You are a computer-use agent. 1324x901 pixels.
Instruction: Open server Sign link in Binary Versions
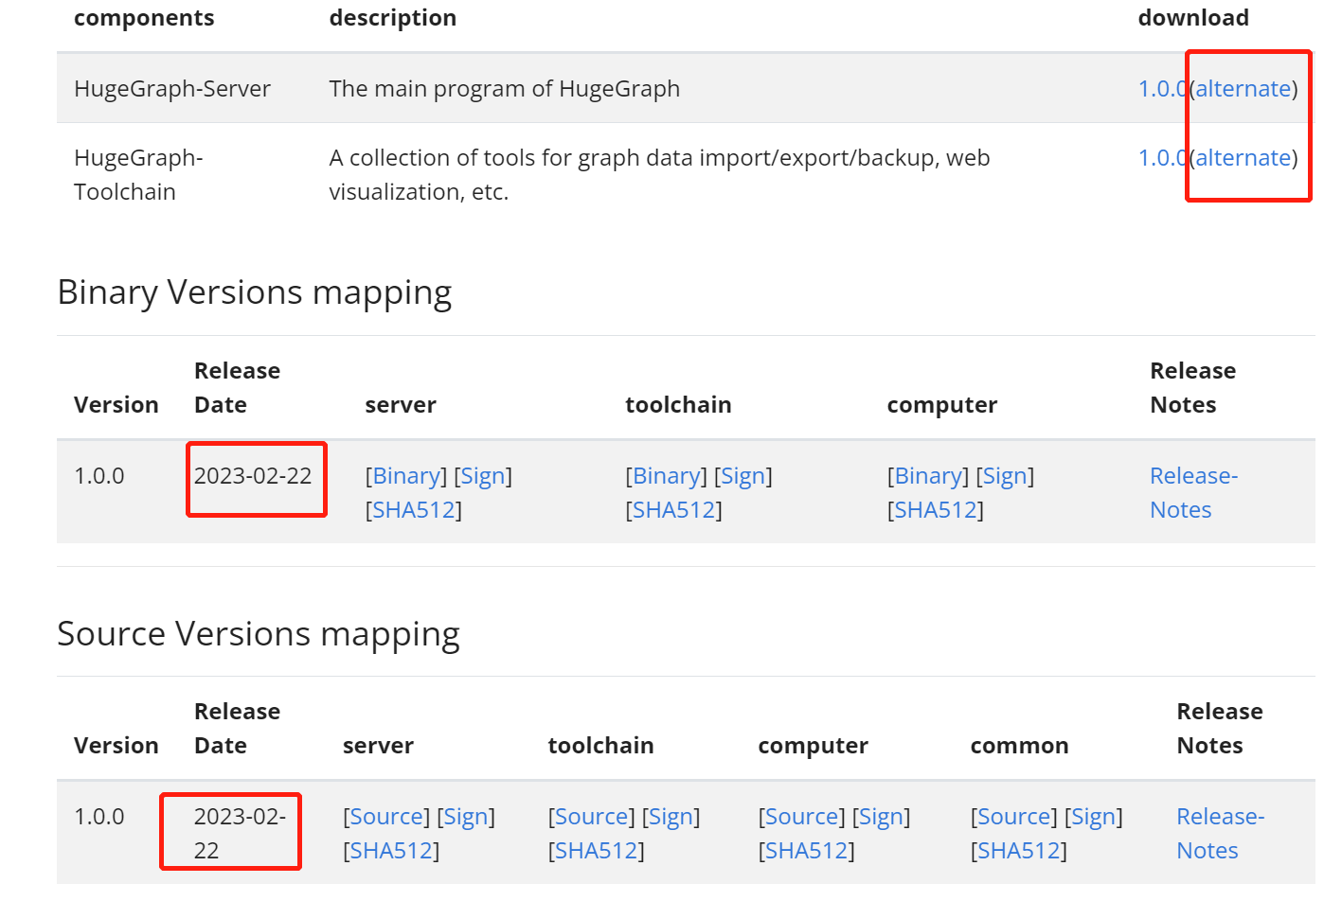tap(483, 475)
